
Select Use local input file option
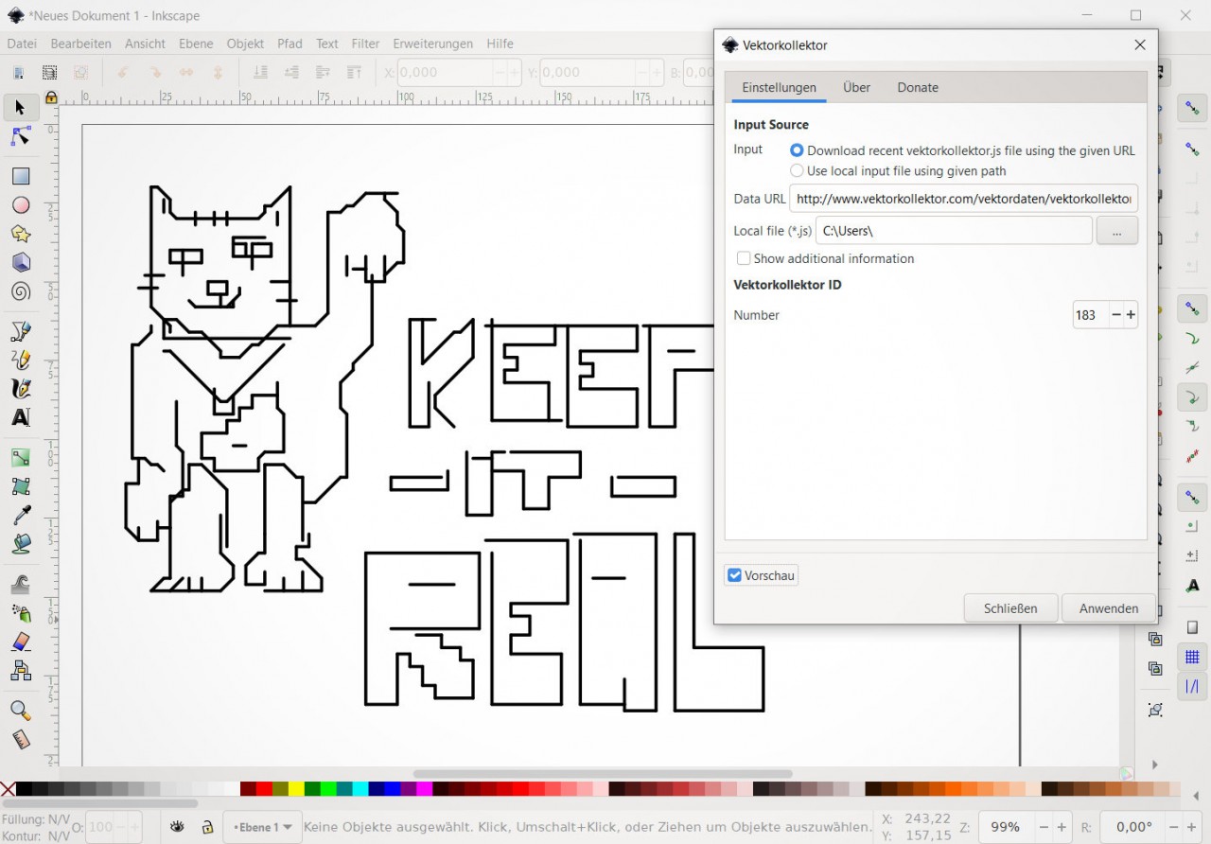797,171
